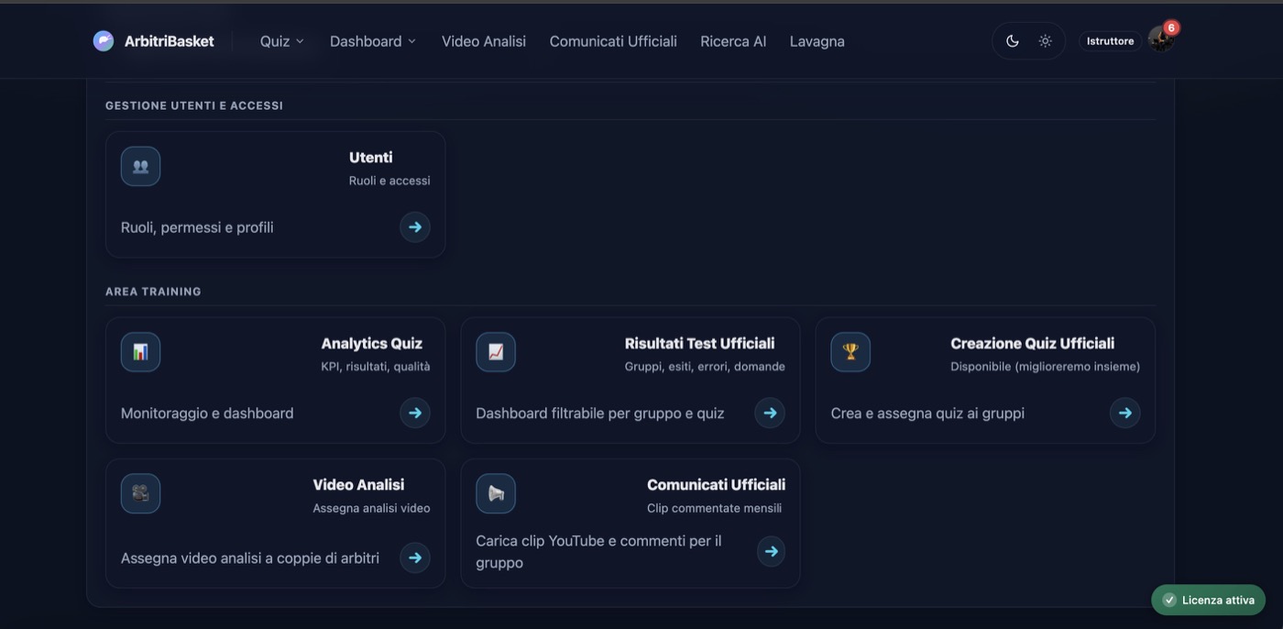This screenshot has width=1283, height=629.
Task: Click the Licenza attiva status badge
Action: (x=1209, y=600)
